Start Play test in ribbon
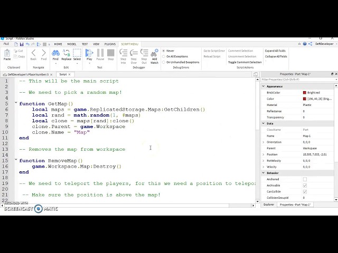 pyautogui.click(x=89, y=53)
